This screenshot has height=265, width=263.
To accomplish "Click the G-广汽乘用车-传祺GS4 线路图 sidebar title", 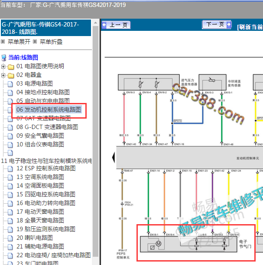I will click(46, 28).
